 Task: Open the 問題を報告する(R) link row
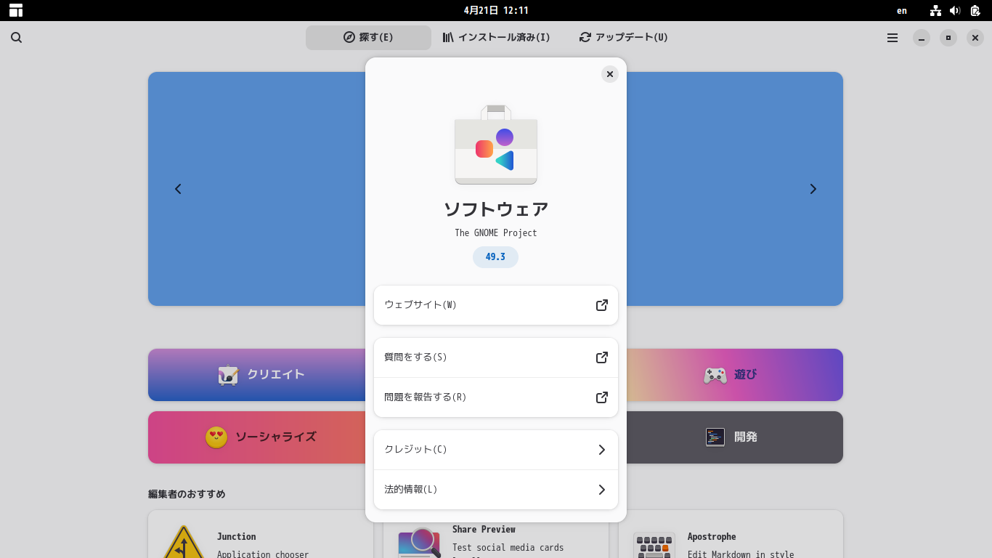(x=496, y=397)
